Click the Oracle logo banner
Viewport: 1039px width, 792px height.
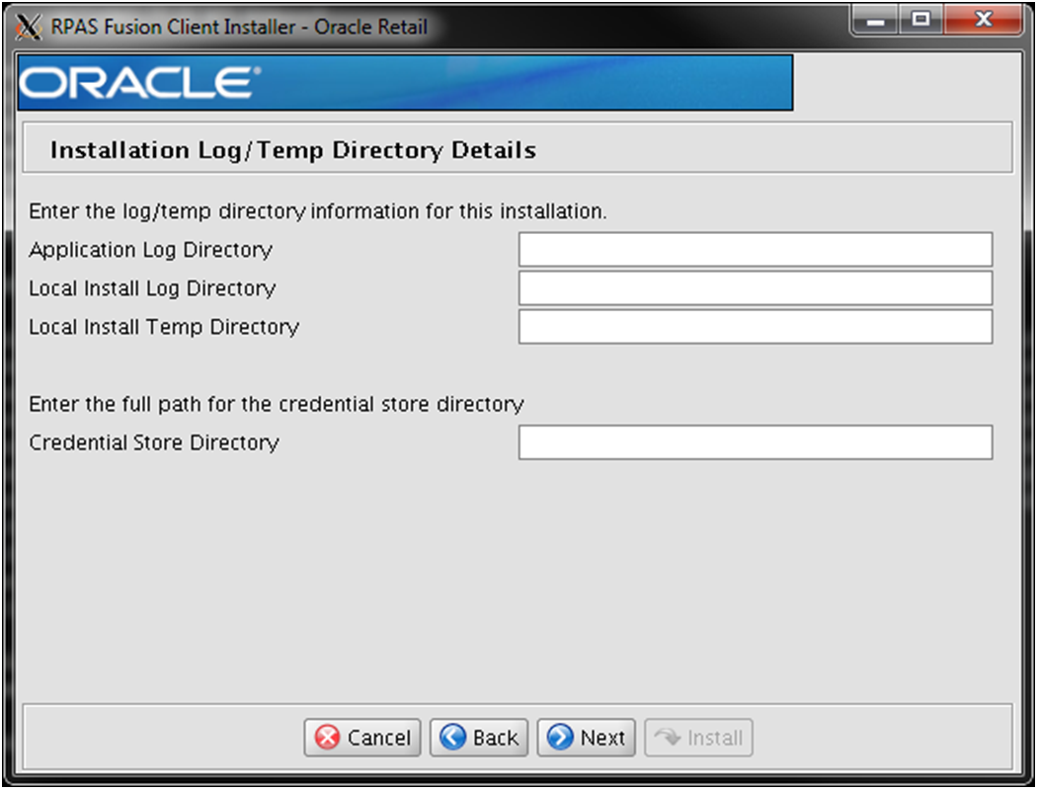point(405,83)
